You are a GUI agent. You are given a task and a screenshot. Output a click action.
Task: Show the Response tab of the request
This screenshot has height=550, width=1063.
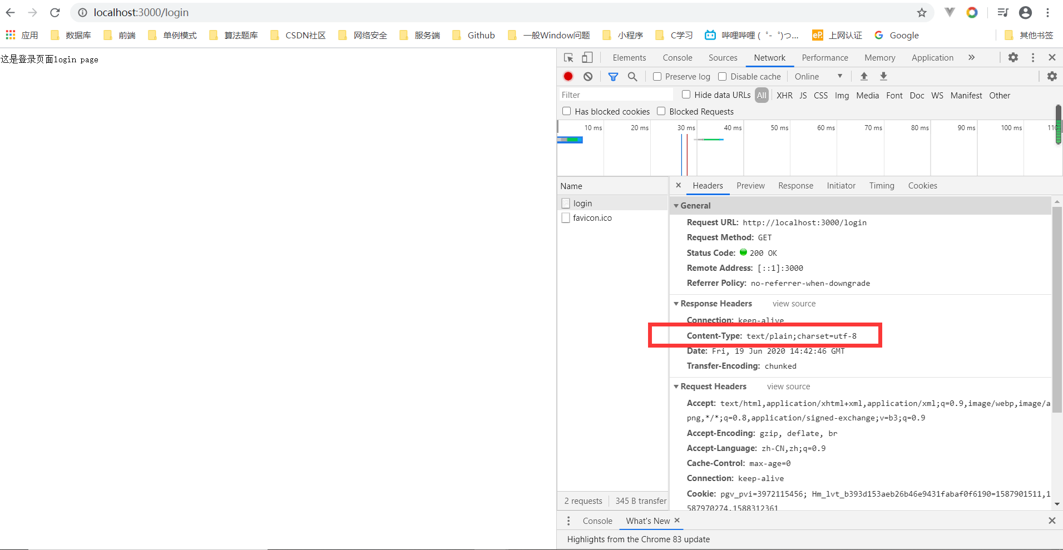coord(795,186)
